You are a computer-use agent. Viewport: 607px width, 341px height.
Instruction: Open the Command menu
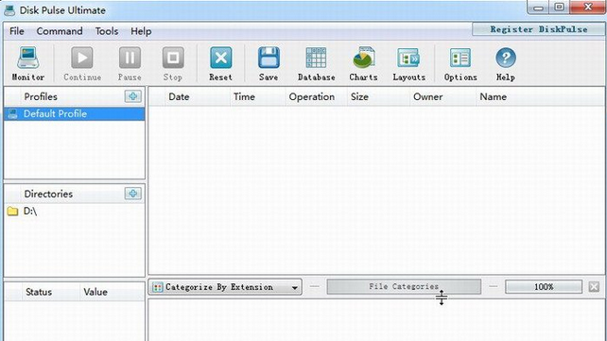click(60, 31)
